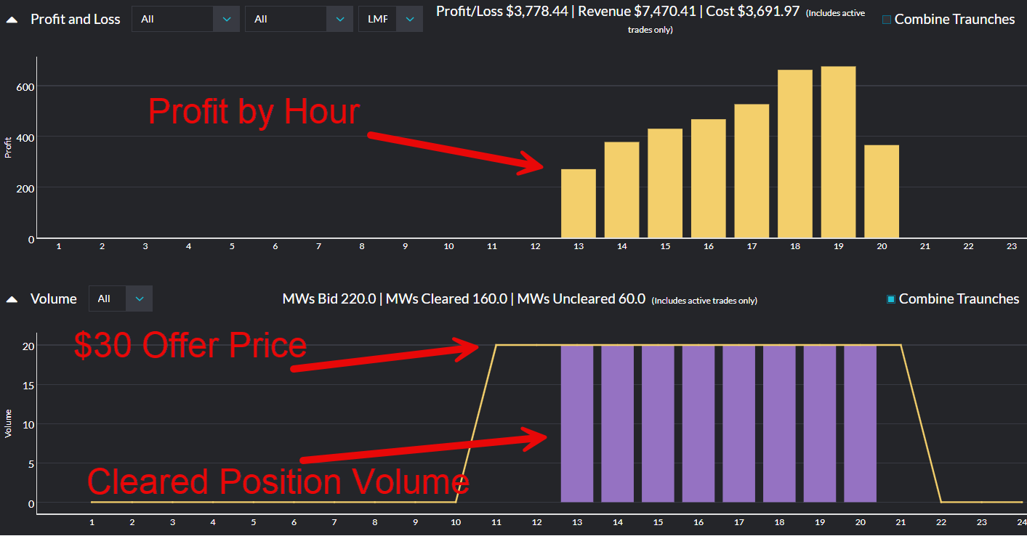Select the hour 14 cleared volume bar
Screen dimensions: 1027x544
618,423
